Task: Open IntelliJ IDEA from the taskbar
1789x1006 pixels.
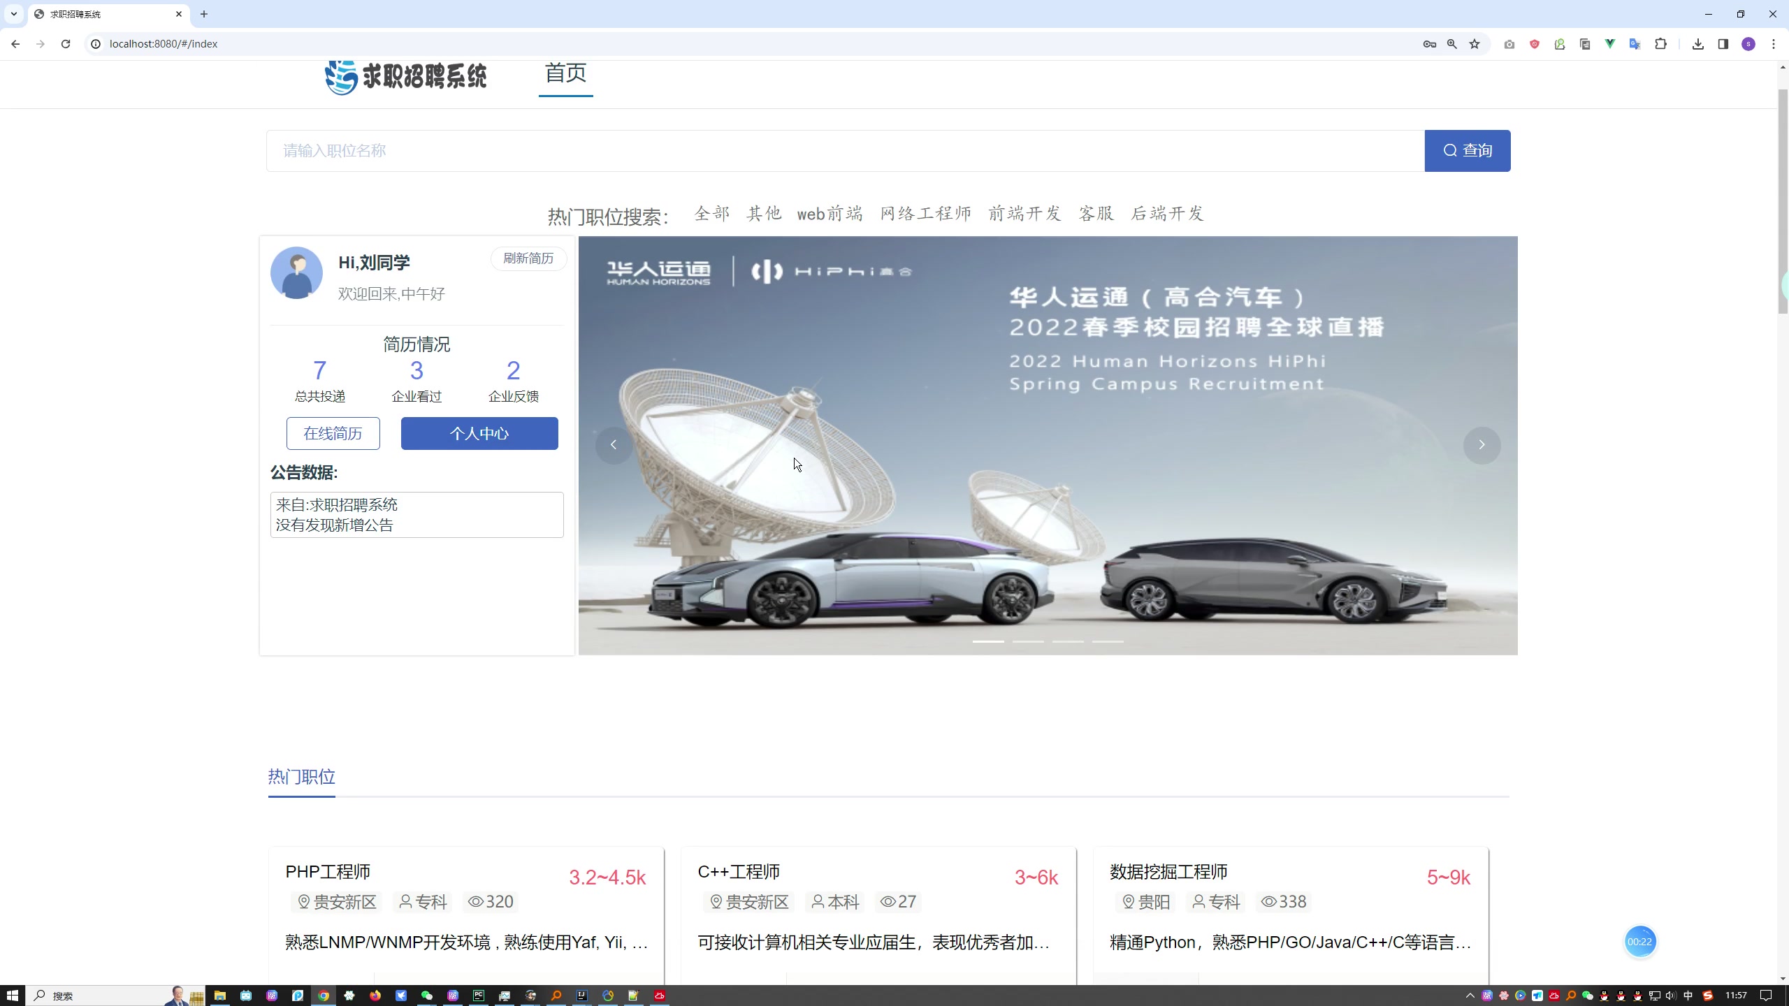Action: pos(582,996)
